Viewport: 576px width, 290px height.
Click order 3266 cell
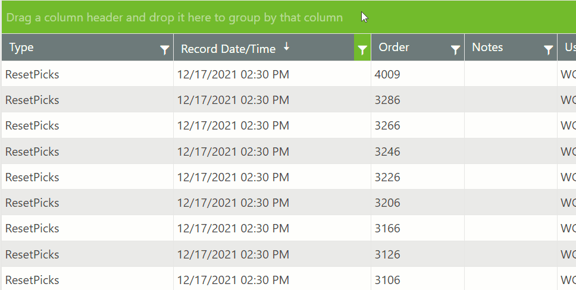(x=387, y=125)
